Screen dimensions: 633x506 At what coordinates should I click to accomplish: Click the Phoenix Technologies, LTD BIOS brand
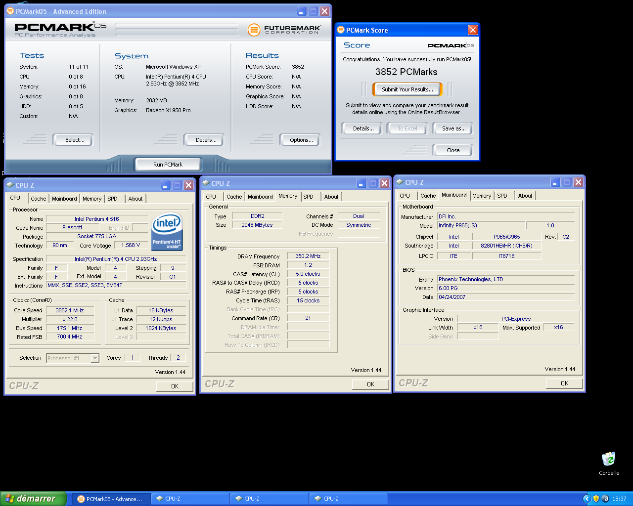(506, 279)
